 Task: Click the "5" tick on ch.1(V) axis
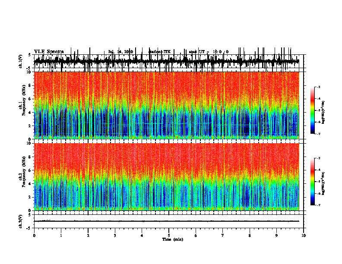(x=29, y=55)
